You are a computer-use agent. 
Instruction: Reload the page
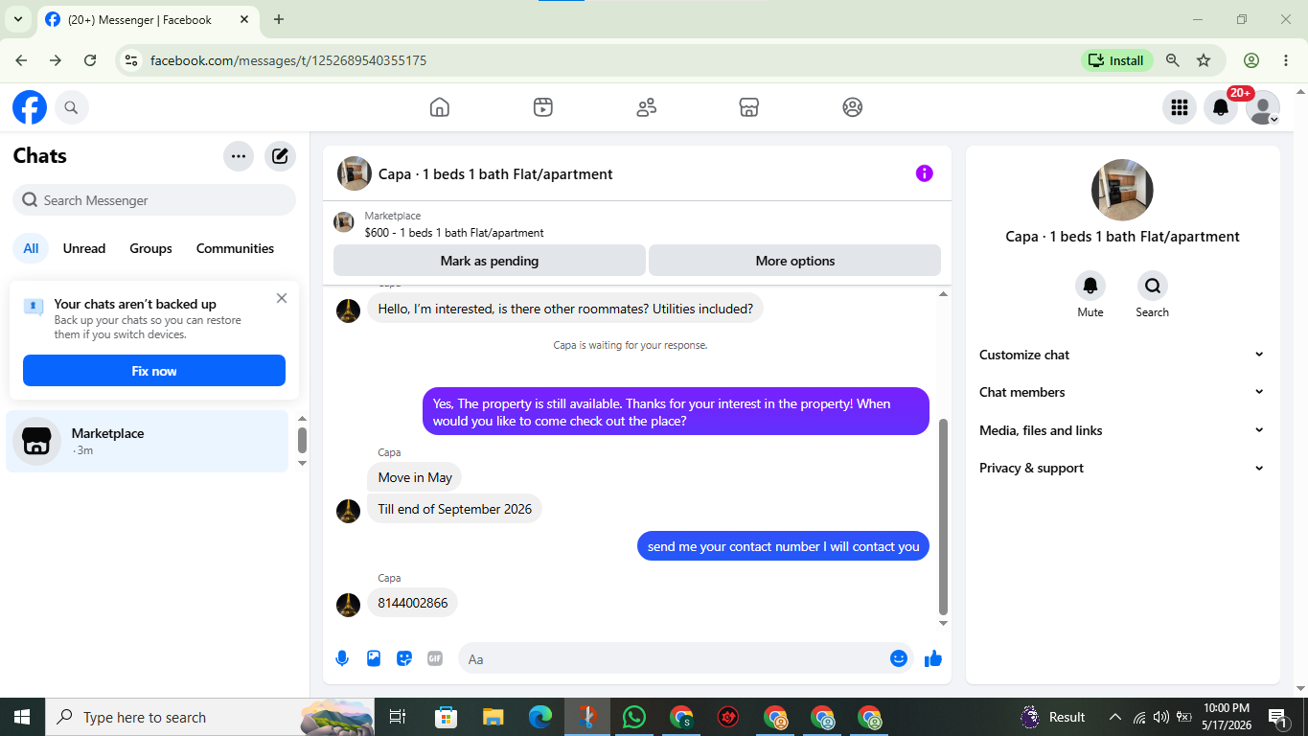pos(90,60)
